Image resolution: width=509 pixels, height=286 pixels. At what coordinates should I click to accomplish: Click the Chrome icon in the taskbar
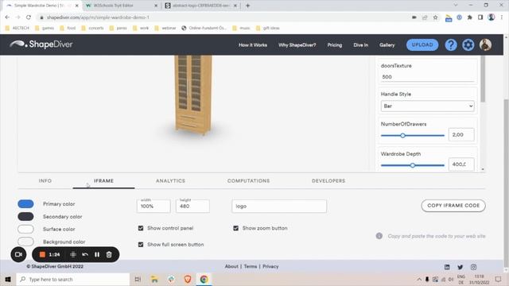(x=204, y=279)
